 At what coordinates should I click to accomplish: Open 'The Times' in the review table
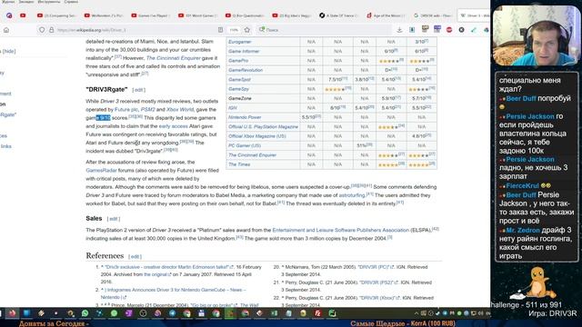point(239,164)
